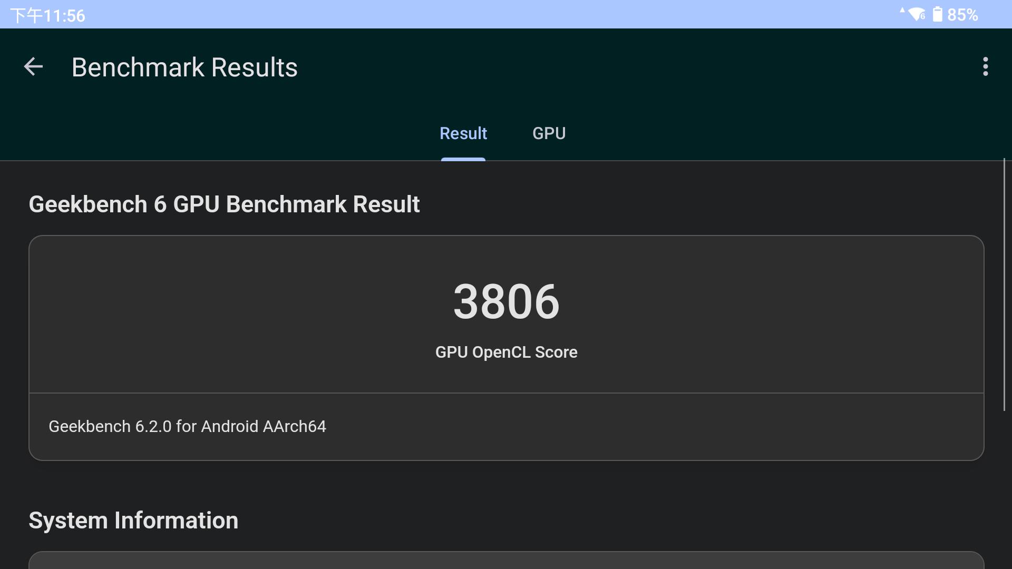This screenshot has width=1012, height=569.
Task: Select the Result tab
Action: [463, 133]
